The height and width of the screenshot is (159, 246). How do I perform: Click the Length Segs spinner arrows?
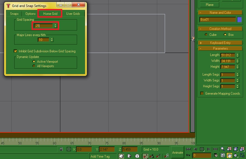(x=238, y=74)
